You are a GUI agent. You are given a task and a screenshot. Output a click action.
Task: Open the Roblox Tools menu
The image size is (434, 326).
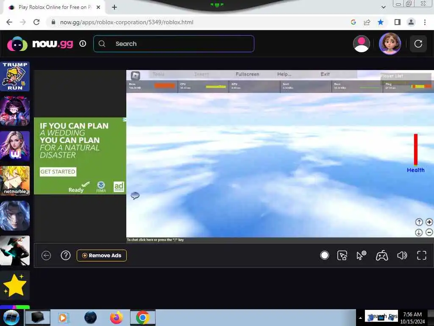pos(159,74)
